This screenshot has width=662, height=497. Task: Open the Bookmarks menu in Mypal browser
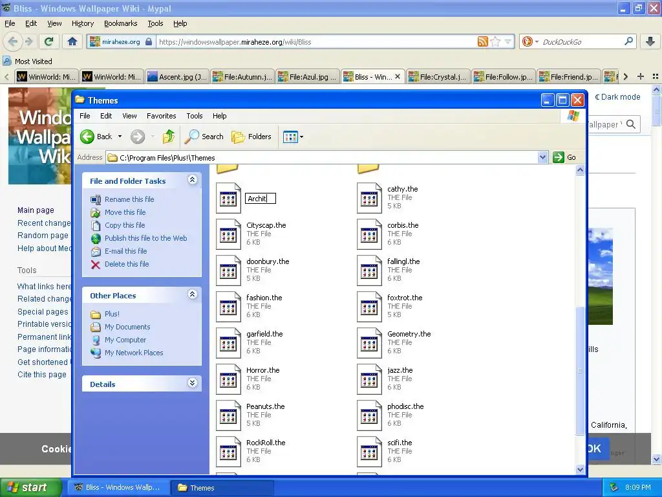120,23
